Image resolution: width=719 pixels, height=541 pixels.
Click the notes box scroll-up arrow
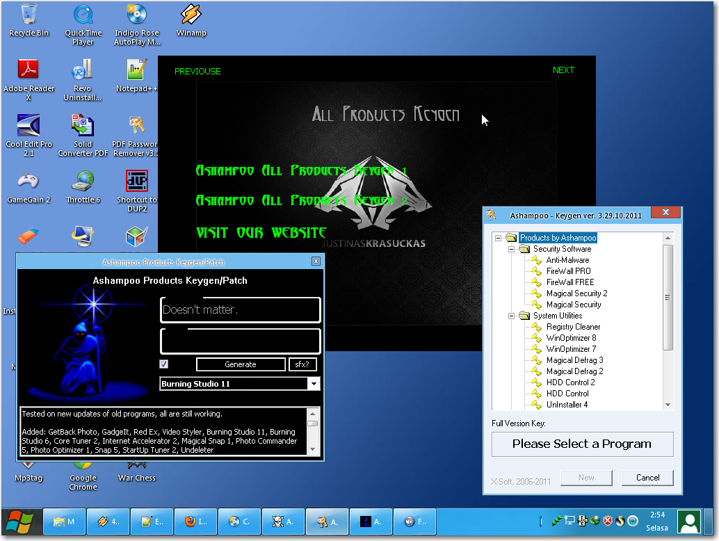click(313, 414)
